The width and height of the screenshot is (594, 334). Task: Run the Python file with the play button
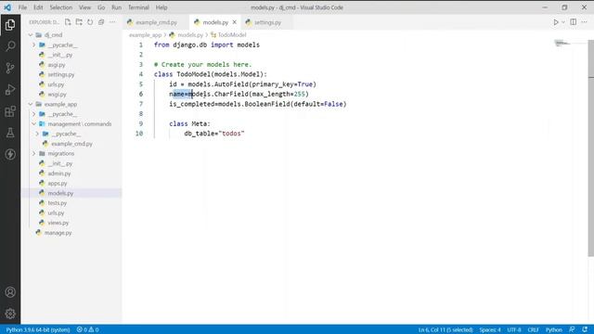click(556, 22)
